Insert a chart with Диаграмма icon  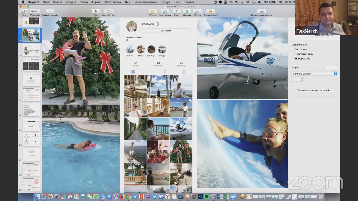tap(165, 11)
